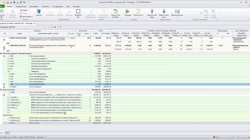Click the open folder icon in quick access toolbar
Image resolution: width=250 pixels, height=140 pixels.
[x=4, y=2]
